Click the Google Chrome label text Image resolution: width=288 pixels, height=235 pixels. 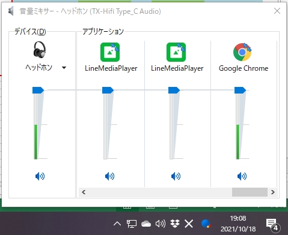pos(244,68)
